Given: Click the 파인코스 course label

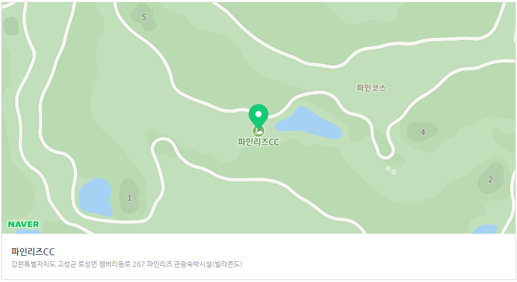Looking at the screenshot, I should point(371,88).
